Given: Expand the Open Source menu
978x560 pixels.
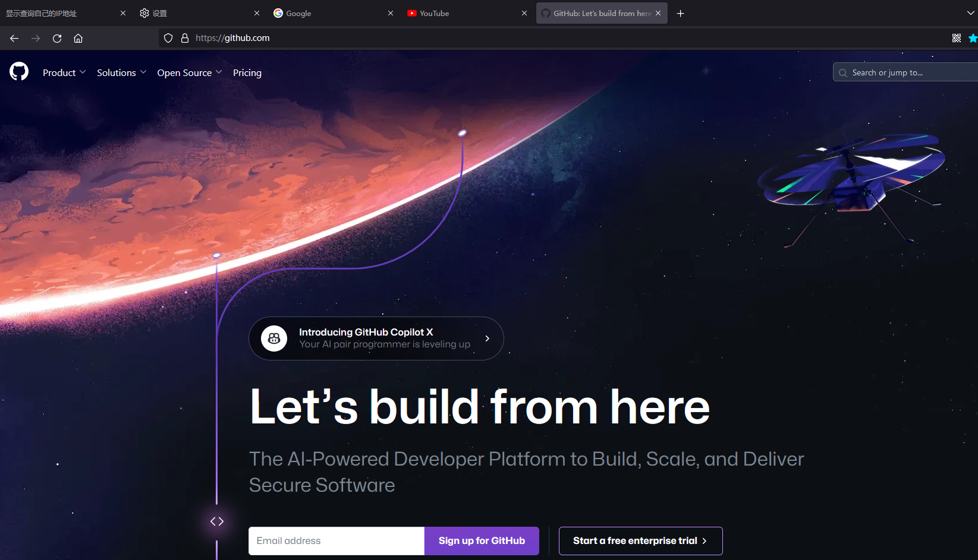Looking at the screenshot, I should (x=190, y=72).
